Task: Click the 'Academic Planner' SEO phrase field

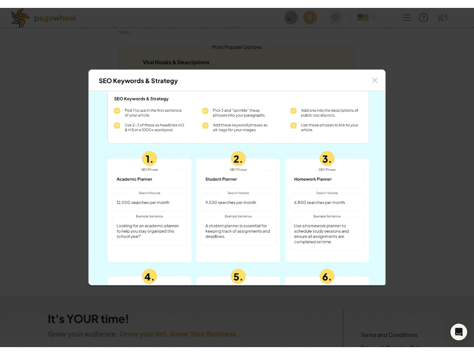Action: [149, 179]
